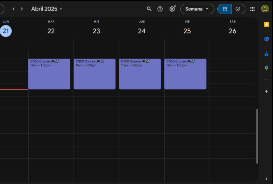Open Google Maps side panel

[267, 68]
